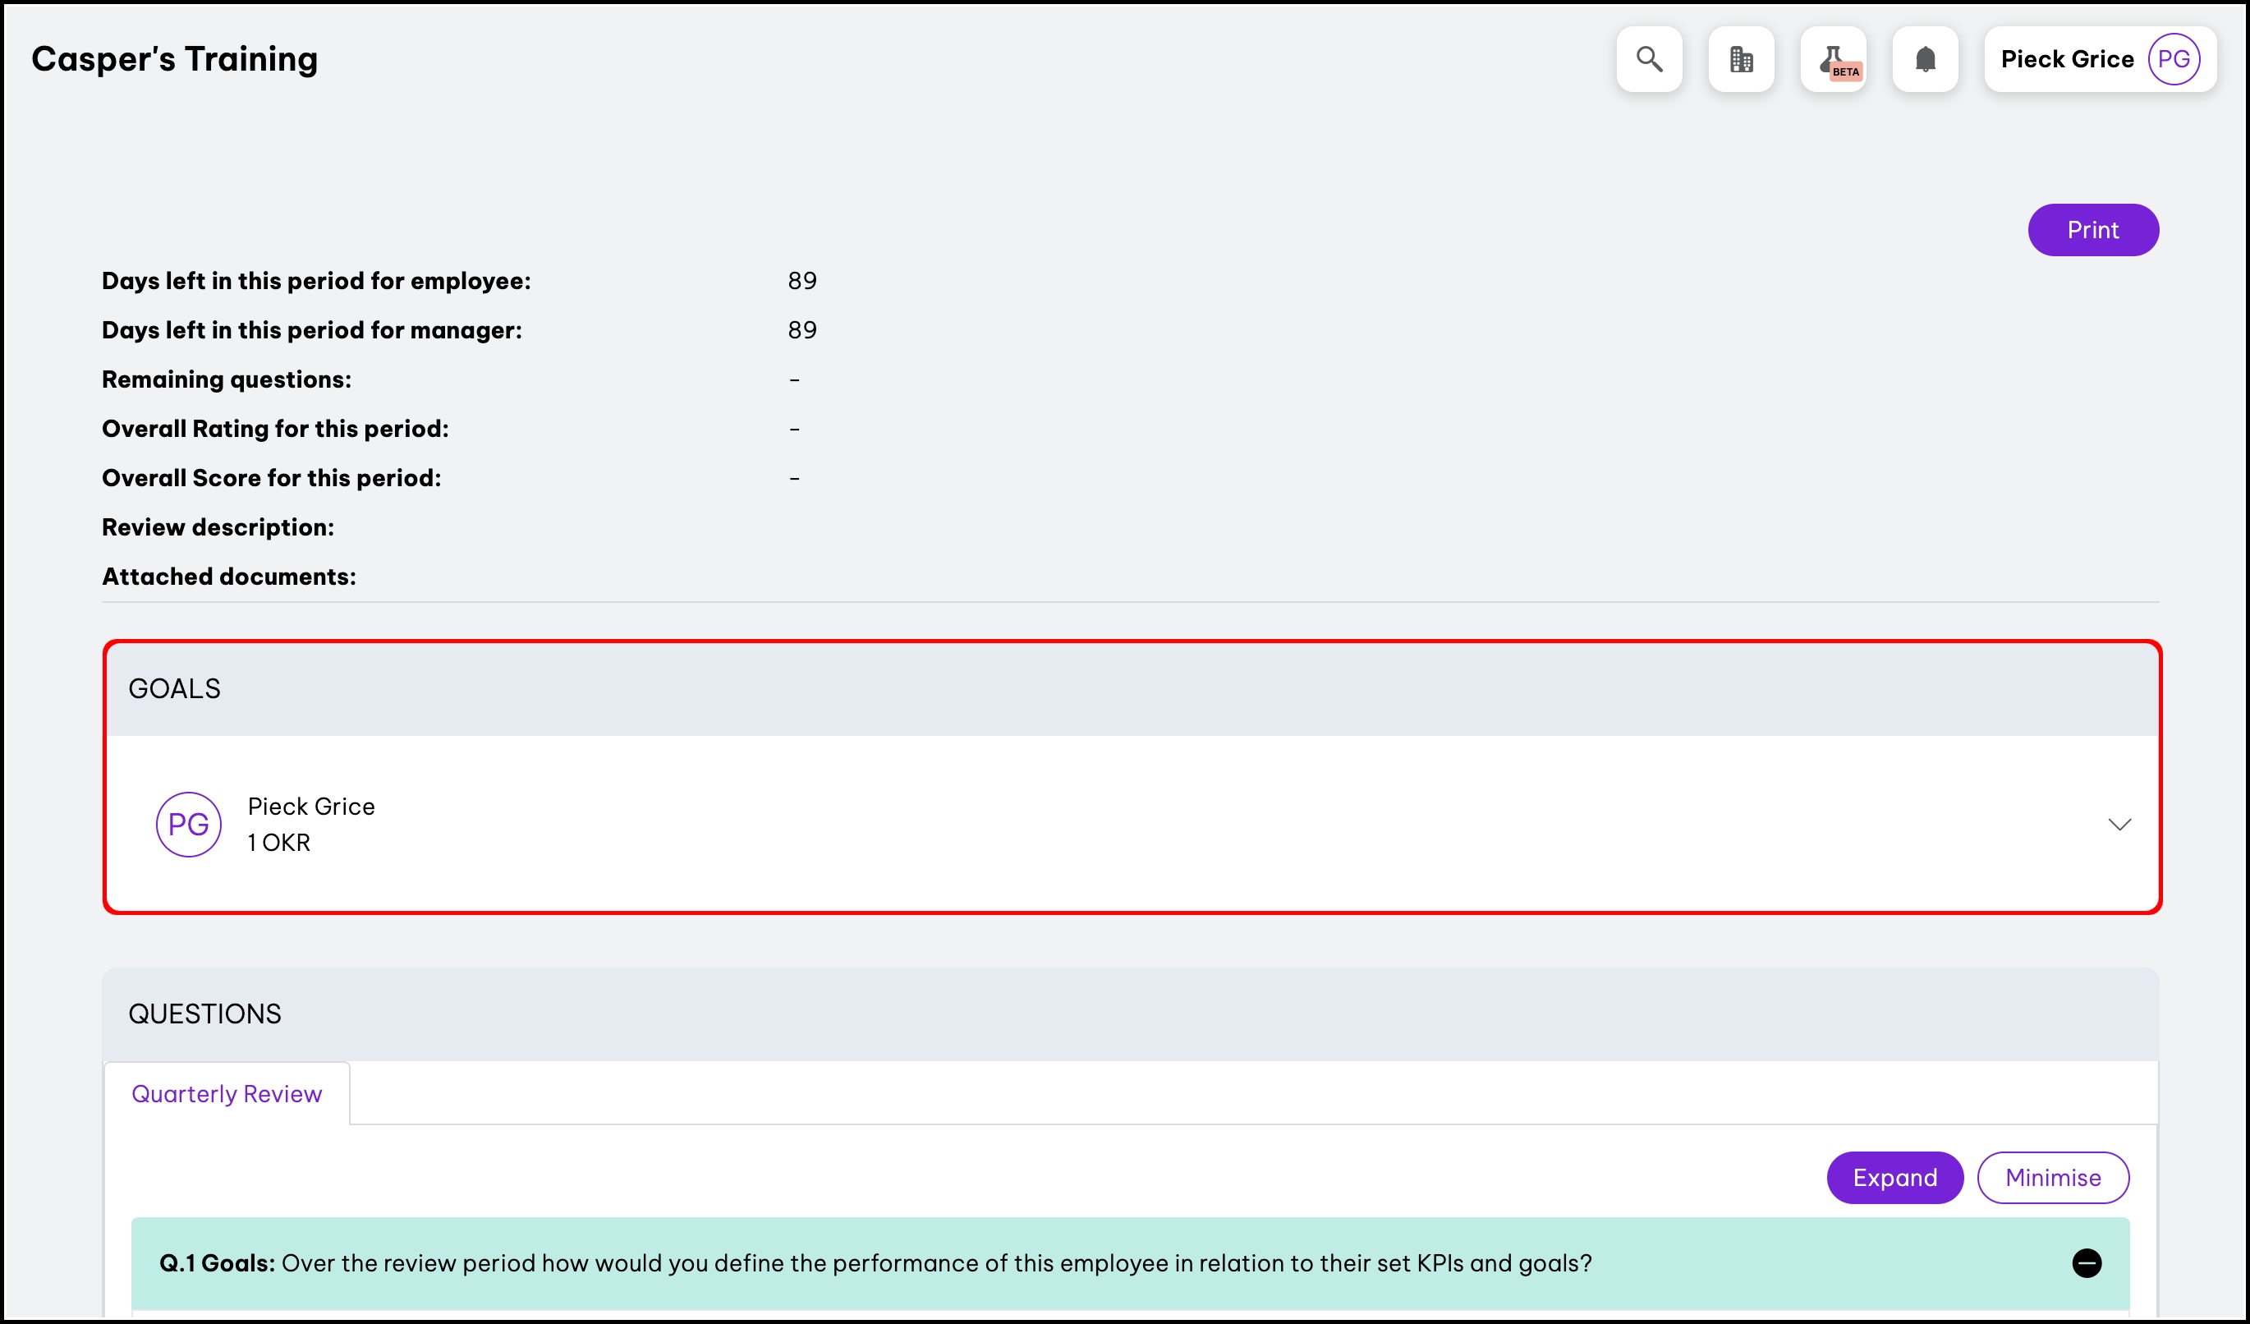Click the company building icon

coord(1740,59)
